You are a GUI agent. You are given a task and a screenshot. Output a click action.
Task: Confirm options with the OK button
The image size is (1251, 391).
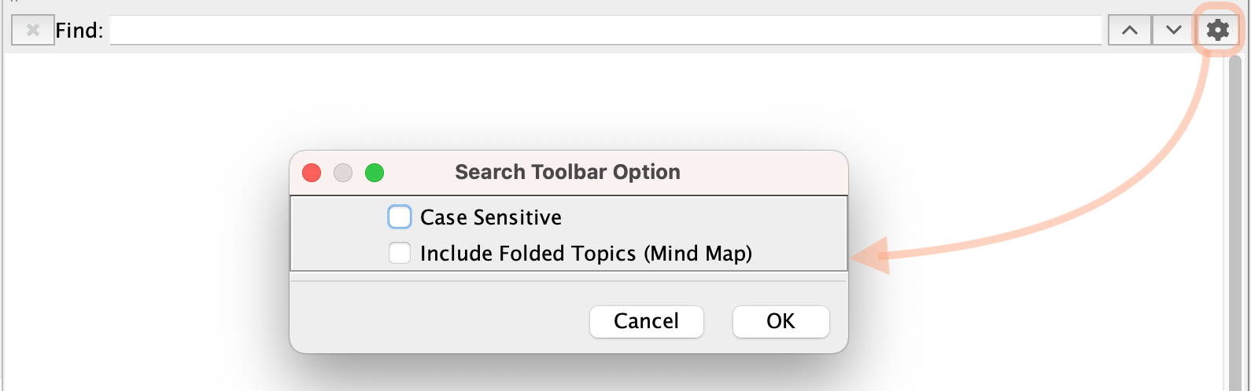click(x=780, y=321)
